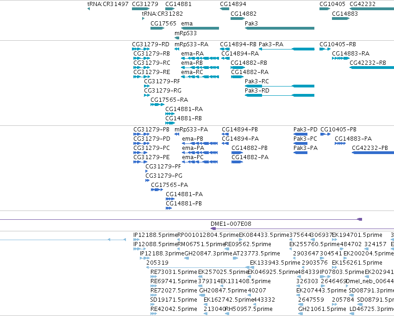Select the IP12188.5prime EST label
Viewport: 394px width, 316px height.
[x=156, y=235]
